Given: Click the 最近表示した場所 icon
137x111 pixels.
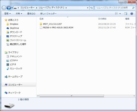Looking at the screenshot, I should tap(8, 44).
